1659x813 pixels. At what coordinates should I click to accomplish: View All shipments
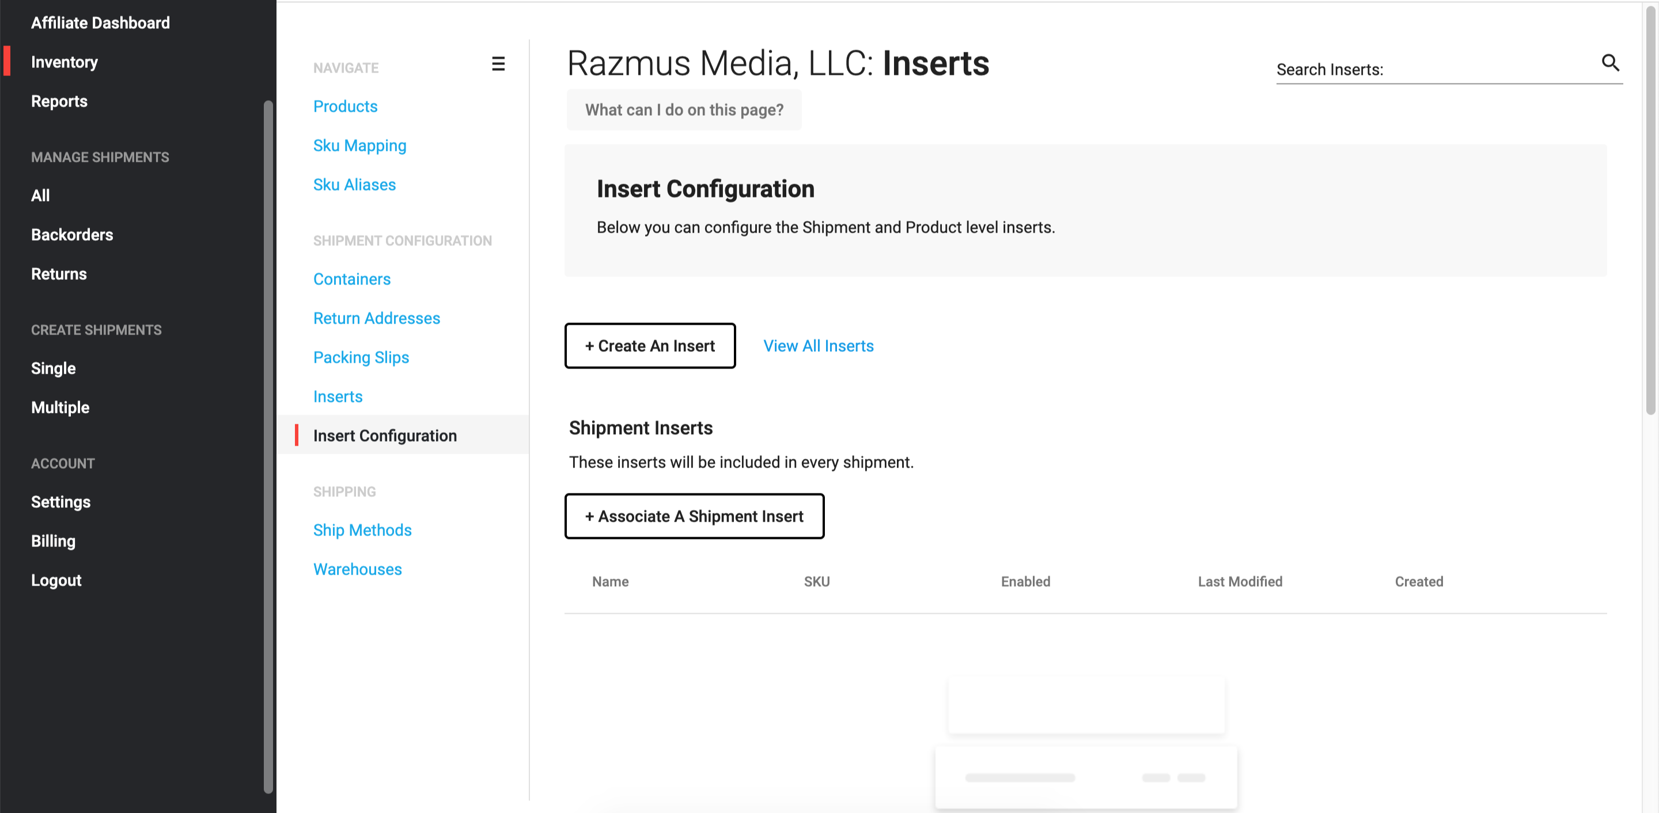[x=40, y=196]
